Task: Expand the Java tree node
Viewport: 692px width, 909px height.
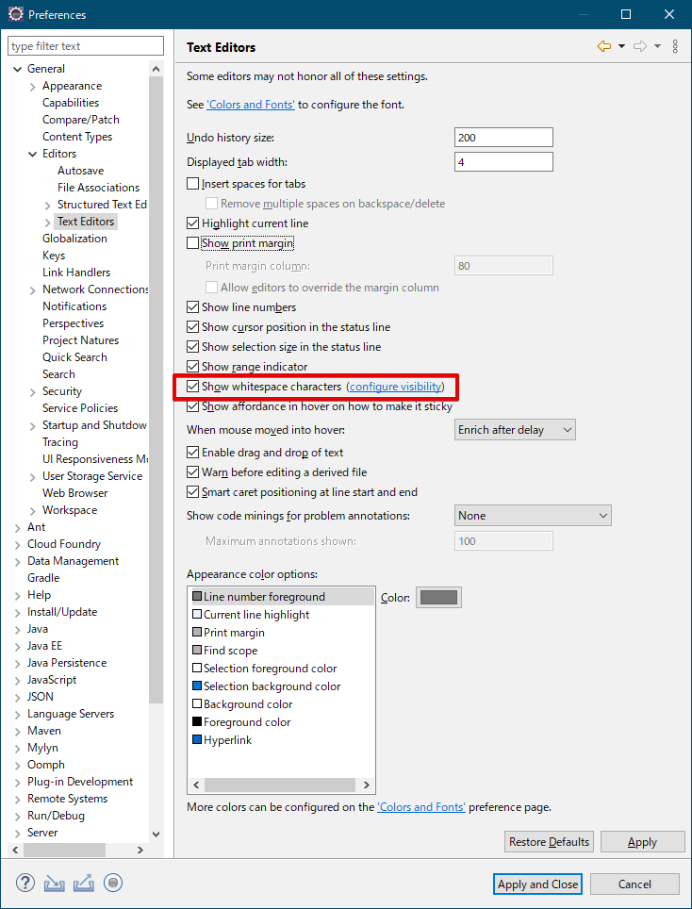Action: click(17, 629)
